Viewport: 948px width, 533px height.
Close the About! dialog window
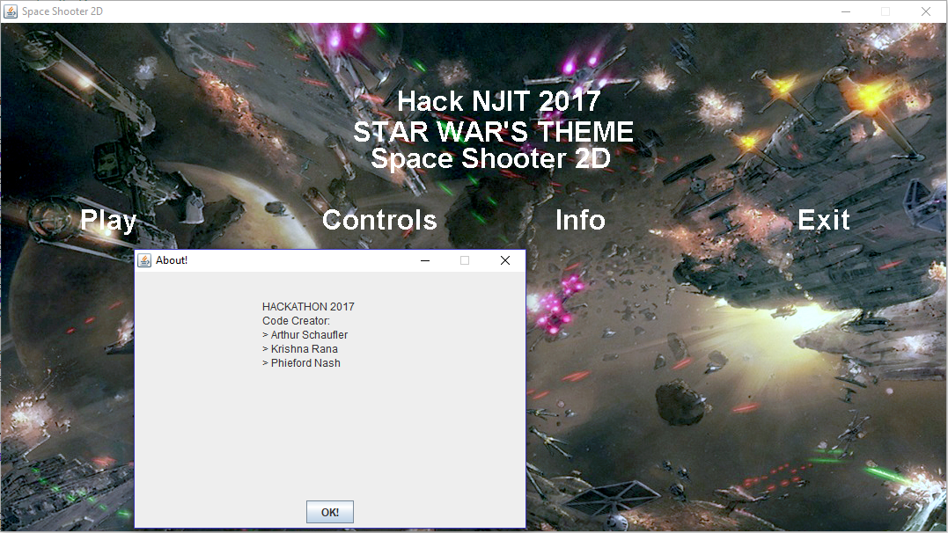(505, 260)
